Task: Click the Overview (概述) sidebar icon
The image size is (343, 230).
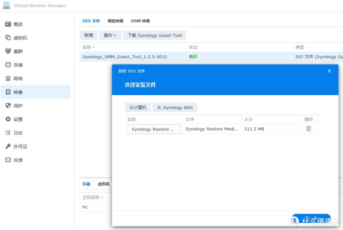Action: pos(8,24)
